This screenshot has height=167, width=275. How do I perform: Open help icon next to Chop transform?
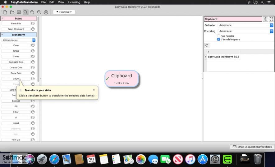pos(33,51)
